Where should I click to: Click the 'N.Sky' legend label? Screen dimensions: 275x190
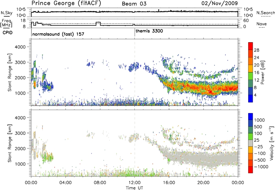pyautogui.click(x=7, y=13)
